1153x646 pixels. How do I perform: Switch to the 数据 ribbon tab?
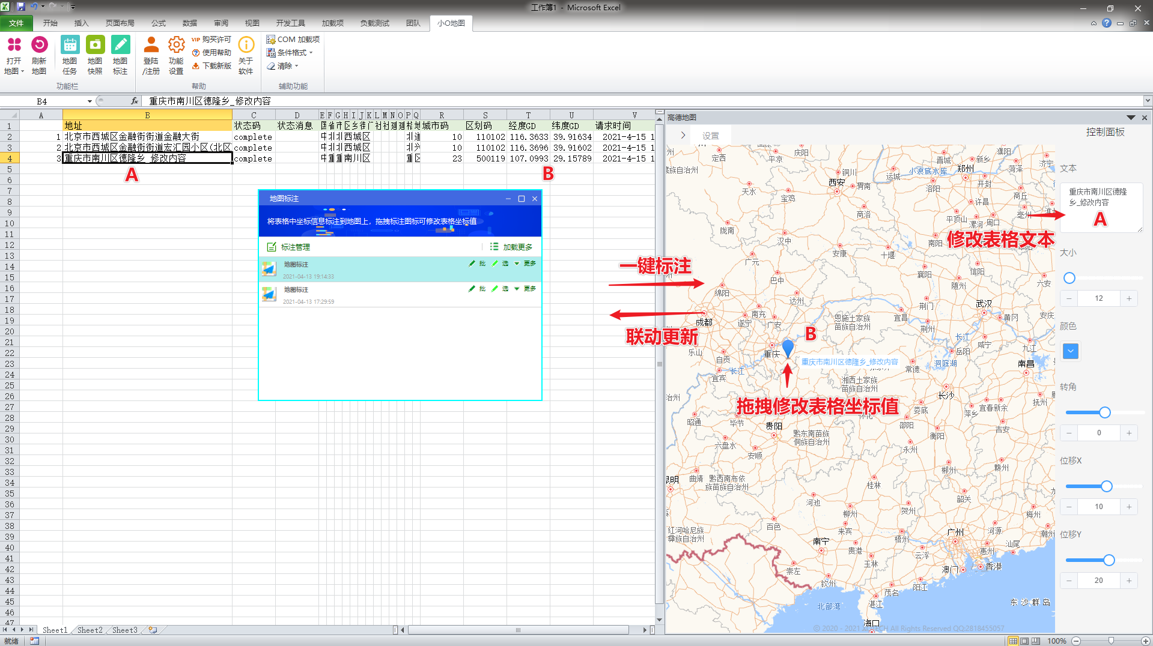coord(190,23)
